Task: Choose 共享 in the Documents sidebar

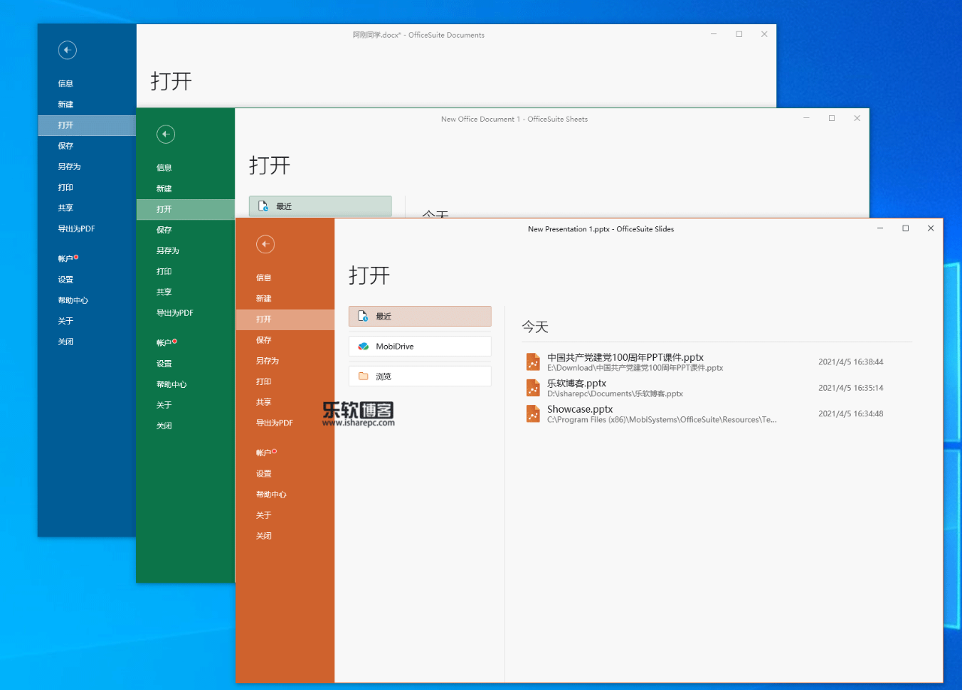Action: coord(66,208)
